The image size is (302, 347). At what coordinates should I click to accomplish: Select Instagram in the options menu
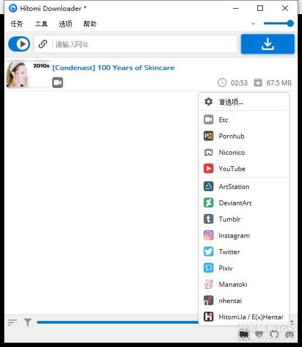tap(244, 236)
